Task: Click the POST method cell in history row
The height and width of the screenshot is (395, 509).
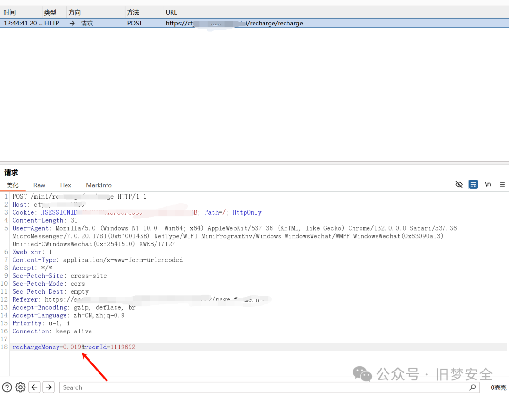Action: coord(135,24)
